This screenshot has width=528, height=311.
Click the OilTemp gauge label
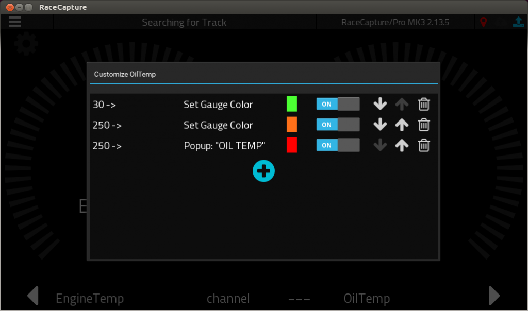pyautogui.click(x=367, y=298)
